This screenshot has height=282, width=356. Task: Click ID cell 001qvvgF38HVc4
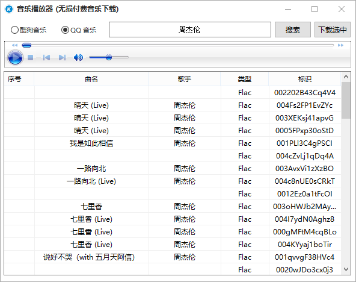pos(305,257)
